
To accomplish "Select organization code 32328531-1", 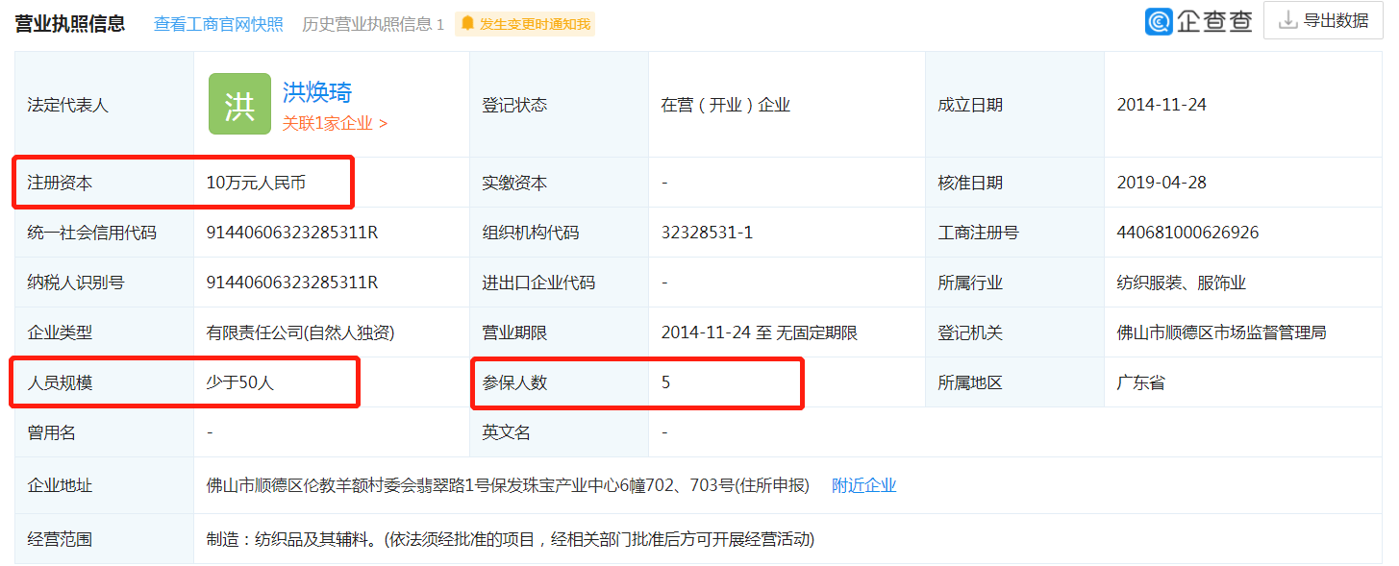I will (707, 233).
